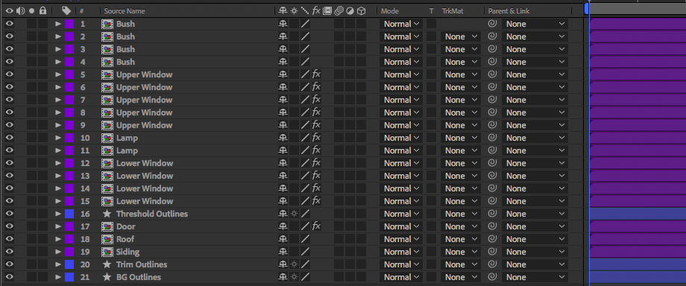
Task: Expand Threshold Outlines layer properties triangle
Action: point(57,214)
